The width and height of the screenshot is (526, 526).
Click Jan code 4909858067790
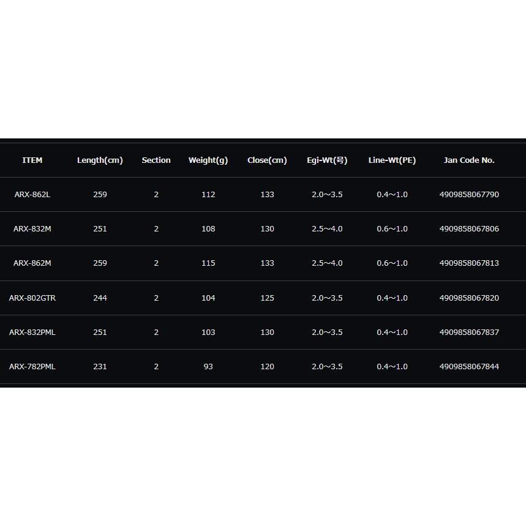(x=469, y=195)
